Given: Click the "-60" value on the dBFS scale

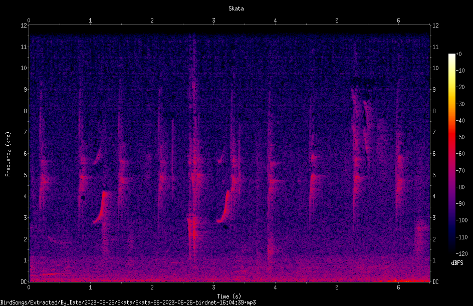Looking at the screenshot, I should pos(460,154).
